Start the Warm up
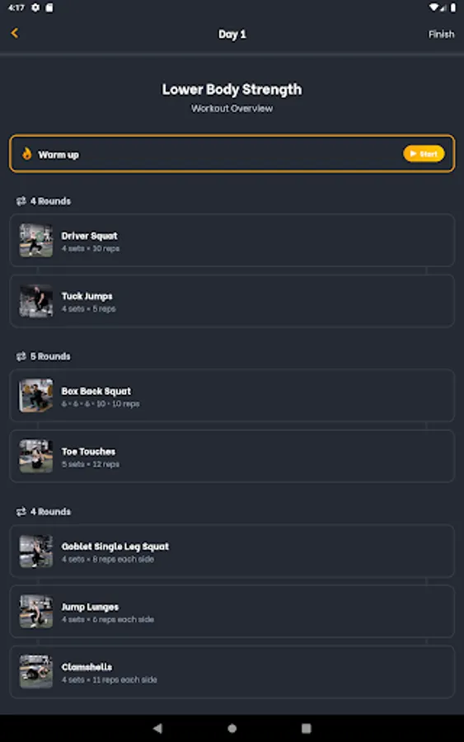Screen dimensions: 464x742 click(x=424, y=154)
